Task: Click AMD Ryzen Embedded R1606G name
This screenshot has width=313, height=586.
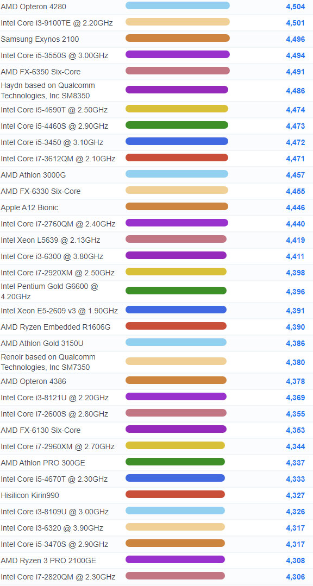Action: coord(56,327)
